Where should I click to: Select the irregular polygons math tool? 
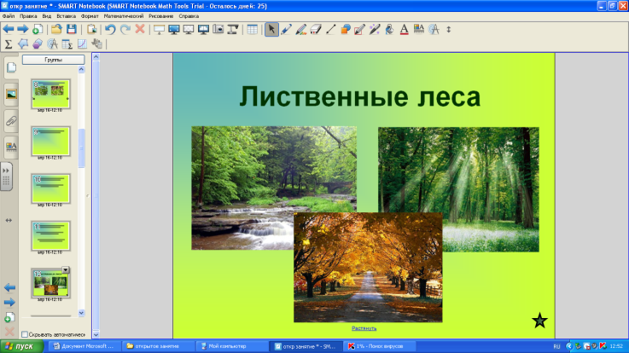tap(23, 43)
